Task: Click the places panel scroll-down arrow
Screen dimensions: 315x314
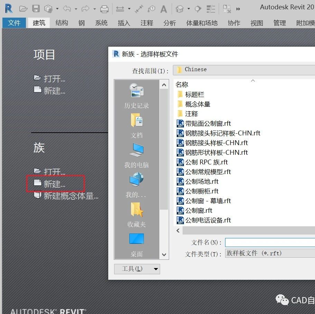Action: pos(164,254)
